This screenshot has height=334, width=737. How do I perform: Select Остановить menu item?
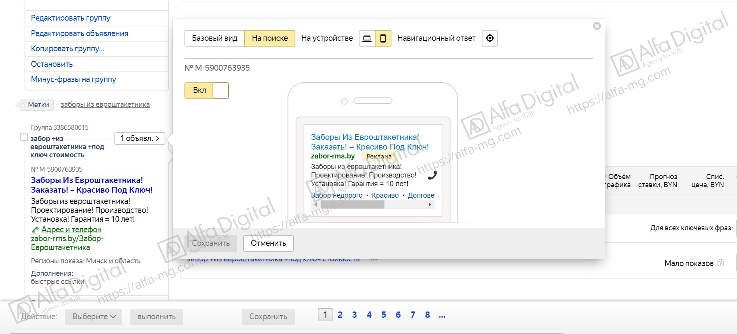click(x=52, y=64)
